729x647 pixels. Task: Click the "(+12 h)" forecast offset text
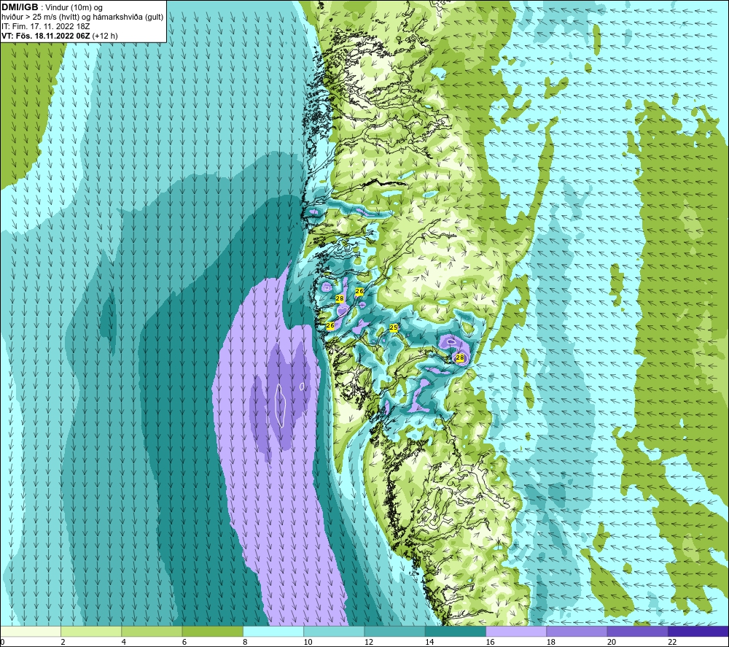(x=105, y=36)
